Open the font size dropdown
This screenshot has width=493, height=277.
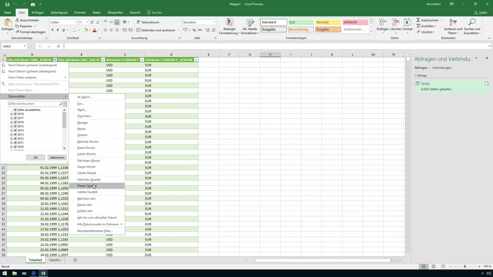click(87, 22)
